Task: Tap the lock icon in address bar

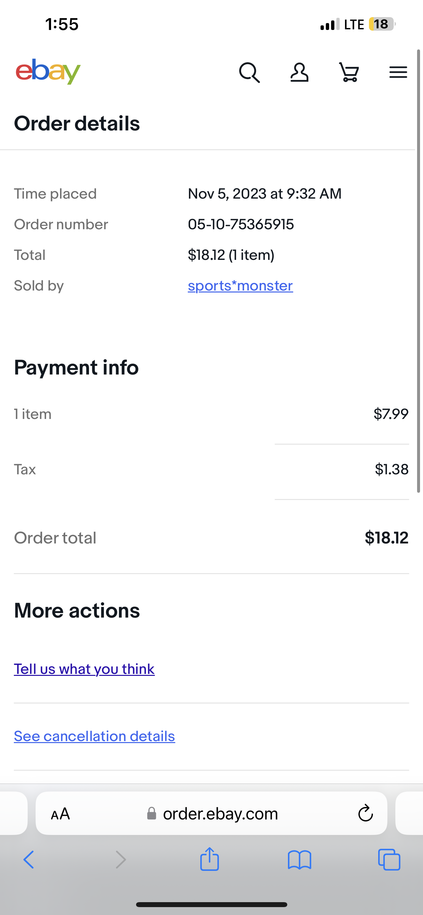Action: 152,814
